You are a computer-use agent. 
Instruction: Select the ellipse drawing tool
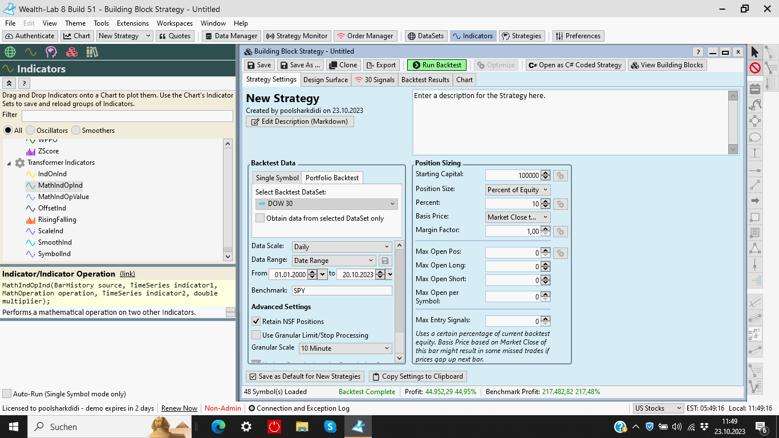(755, 137)
